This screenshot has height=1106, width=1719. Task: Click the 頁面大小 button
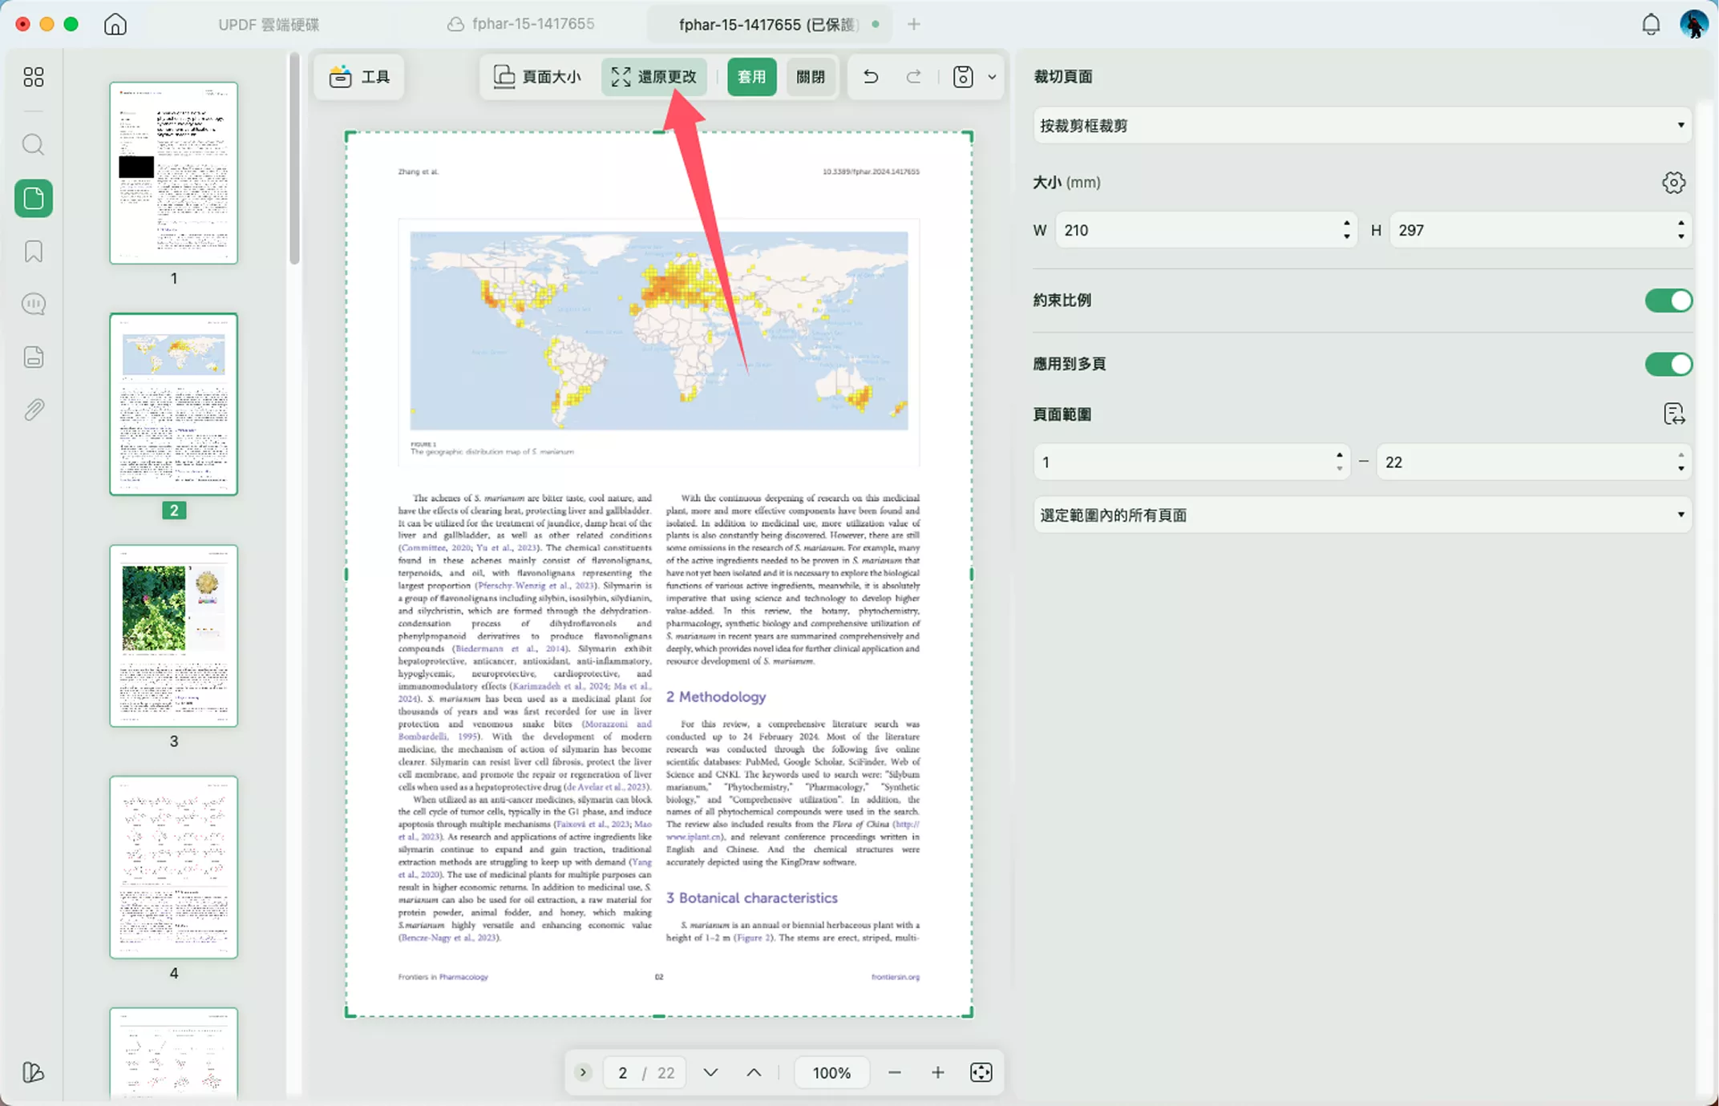tap(537, 77)
